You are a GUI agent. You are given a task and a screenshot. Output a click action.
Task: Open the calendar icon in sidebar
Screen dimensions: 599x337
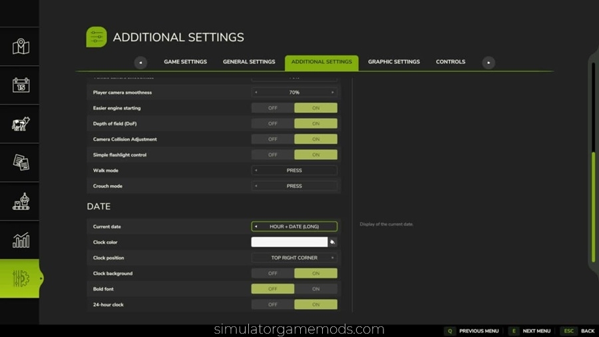[x=21, y=85]
